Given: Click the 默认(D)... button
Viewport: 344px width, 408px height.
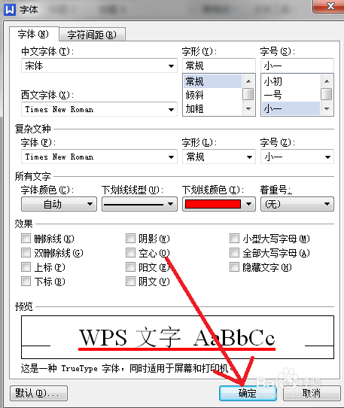Looking at the screenshot, I should [x=39, y=393].
